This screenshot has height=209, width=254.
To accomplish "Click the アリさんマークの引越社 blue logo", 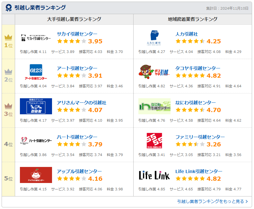I will click(x=36, y=106).
